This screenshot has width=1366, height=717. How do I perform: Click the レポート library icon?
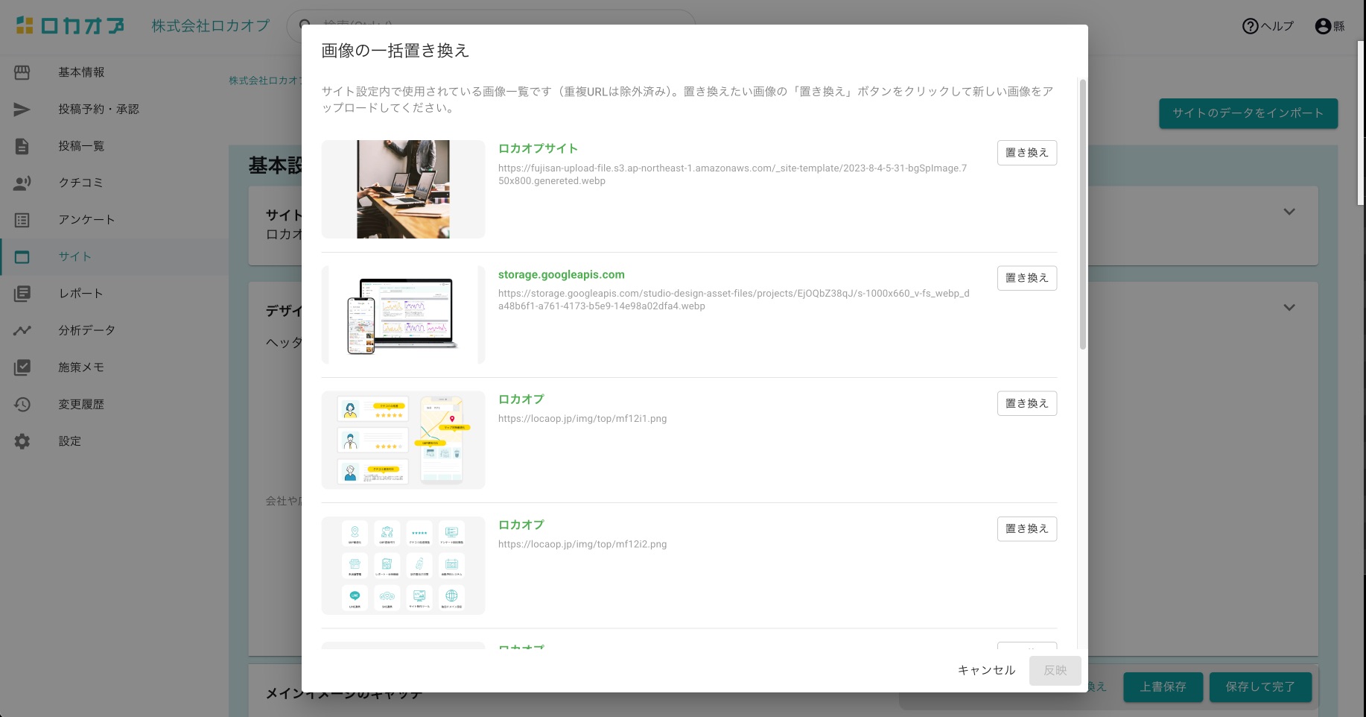(x=22, y=294)
